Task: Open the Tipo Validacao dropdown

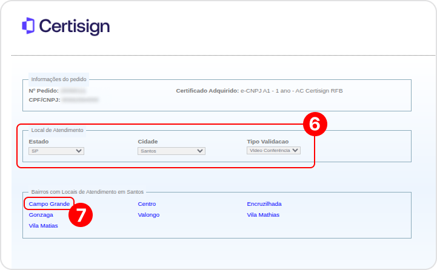Action: (x=273, y=150)
